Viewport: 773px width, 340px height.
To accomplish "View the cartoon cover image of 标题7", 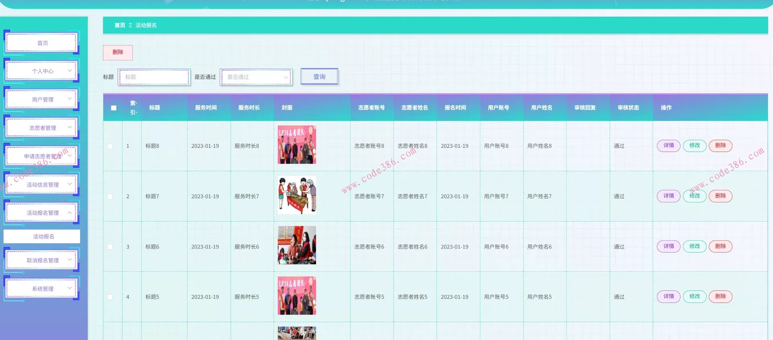I will (x=297, y=195).
